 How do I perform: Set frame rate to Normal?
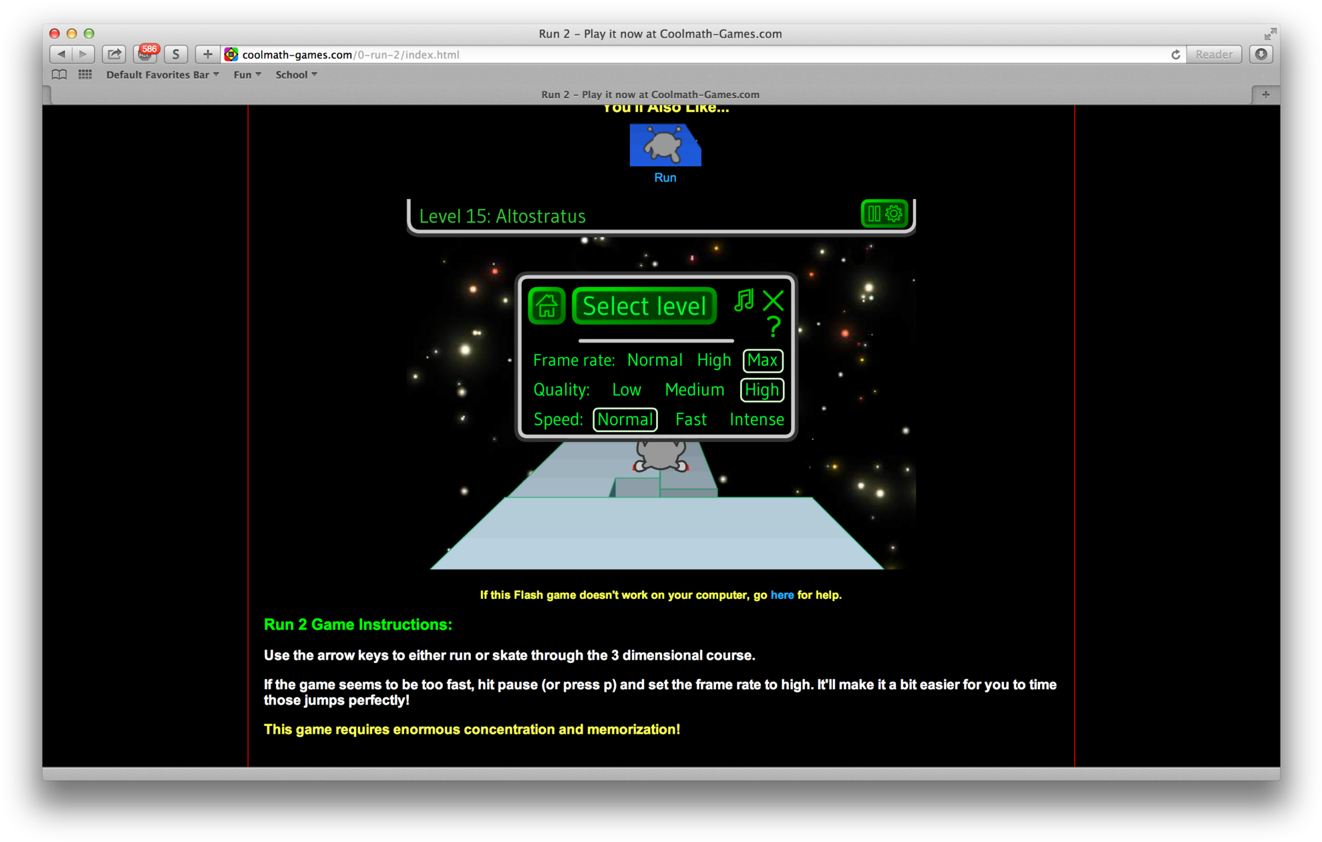point(655,361)
